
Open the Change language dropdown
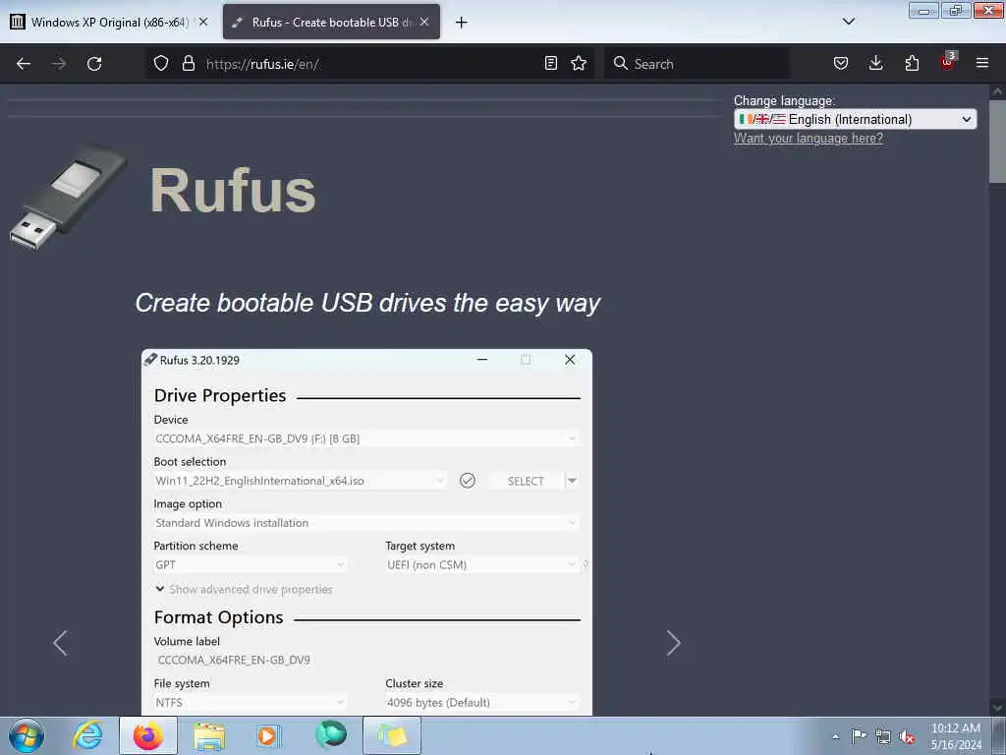[856, 119]
